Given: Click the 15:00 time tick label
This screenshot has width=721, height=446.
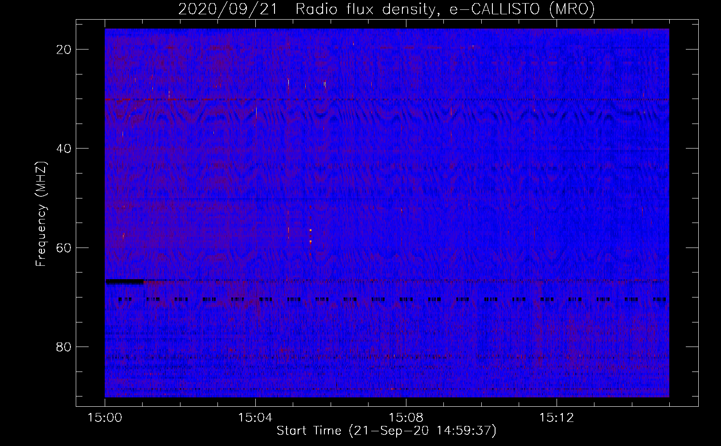Looking at the screenshot, I should click(x=105, y=418).
